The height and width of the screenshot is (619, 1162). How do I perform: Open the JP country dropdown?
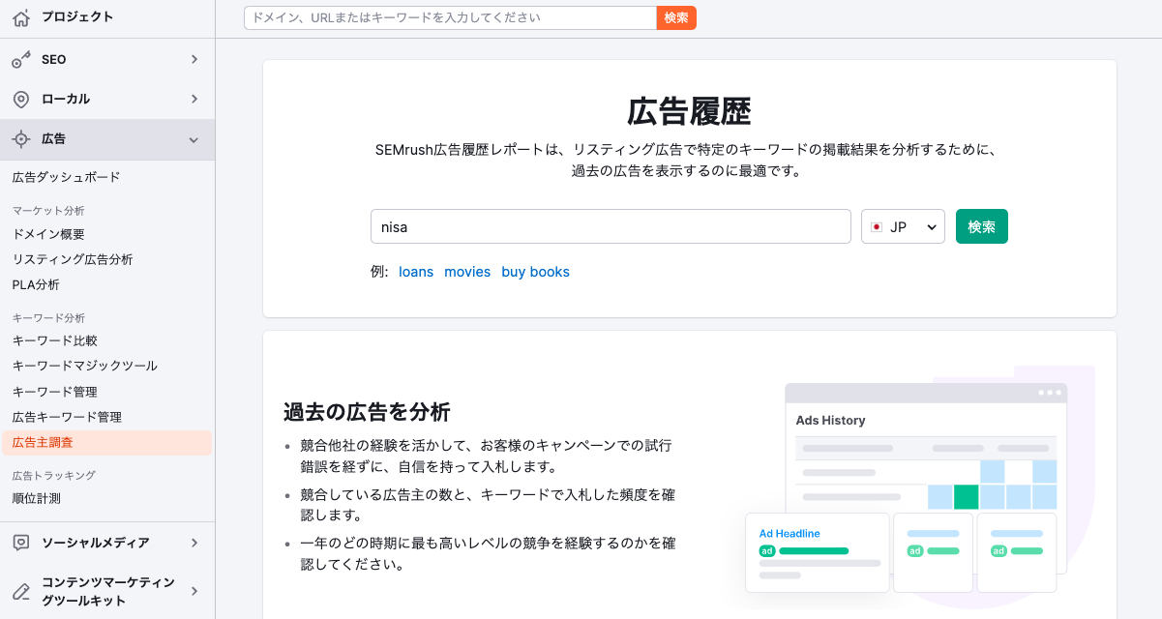[x=903, y=227]
